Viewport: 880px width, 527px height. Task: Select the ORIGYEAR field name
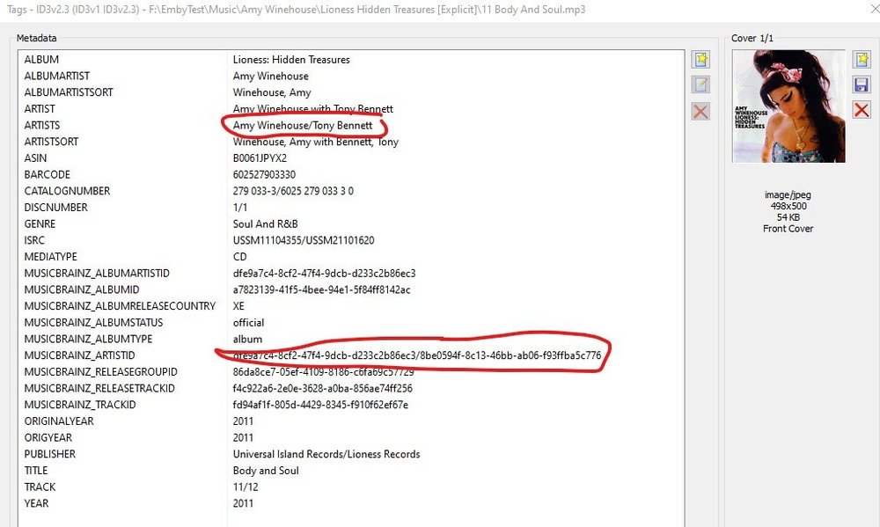point(48,437)
